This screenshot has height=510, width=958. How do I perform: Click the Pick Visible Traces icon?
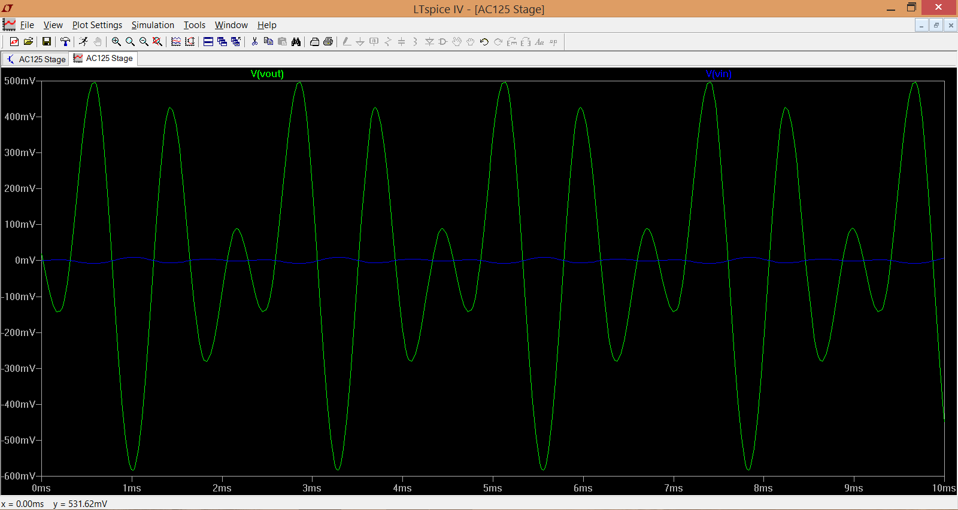pyautogui.click(x=176, y=41)
